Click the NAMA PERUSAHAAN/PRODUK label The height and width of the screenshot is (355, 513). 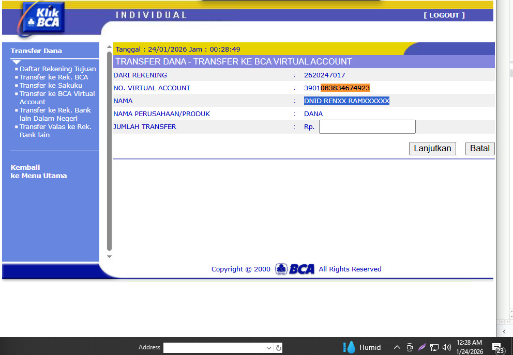[162, 114]
